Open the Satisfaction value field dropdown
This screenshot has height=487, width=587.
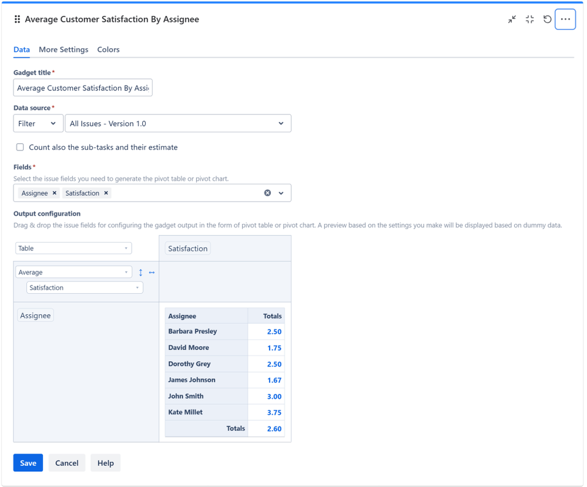(x=85, y=287)
